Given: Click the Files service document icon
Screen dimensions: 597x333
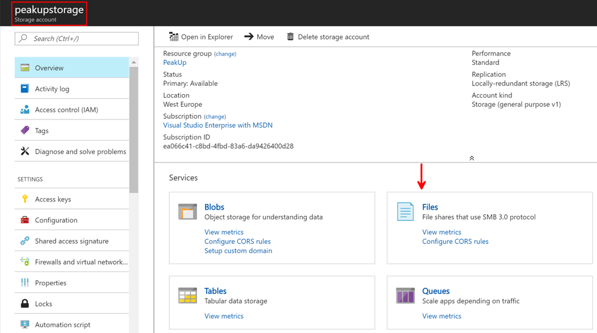Looking at the screenshot, I should coord(405,211).
